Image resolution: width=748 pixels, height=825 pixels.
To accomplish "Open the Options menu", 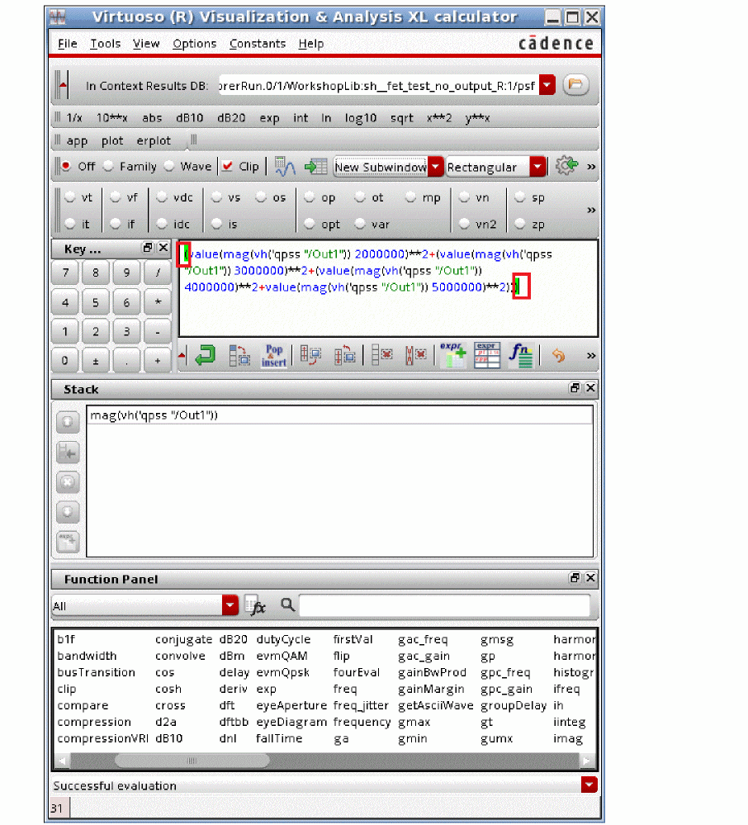I will tap(194, 44).
